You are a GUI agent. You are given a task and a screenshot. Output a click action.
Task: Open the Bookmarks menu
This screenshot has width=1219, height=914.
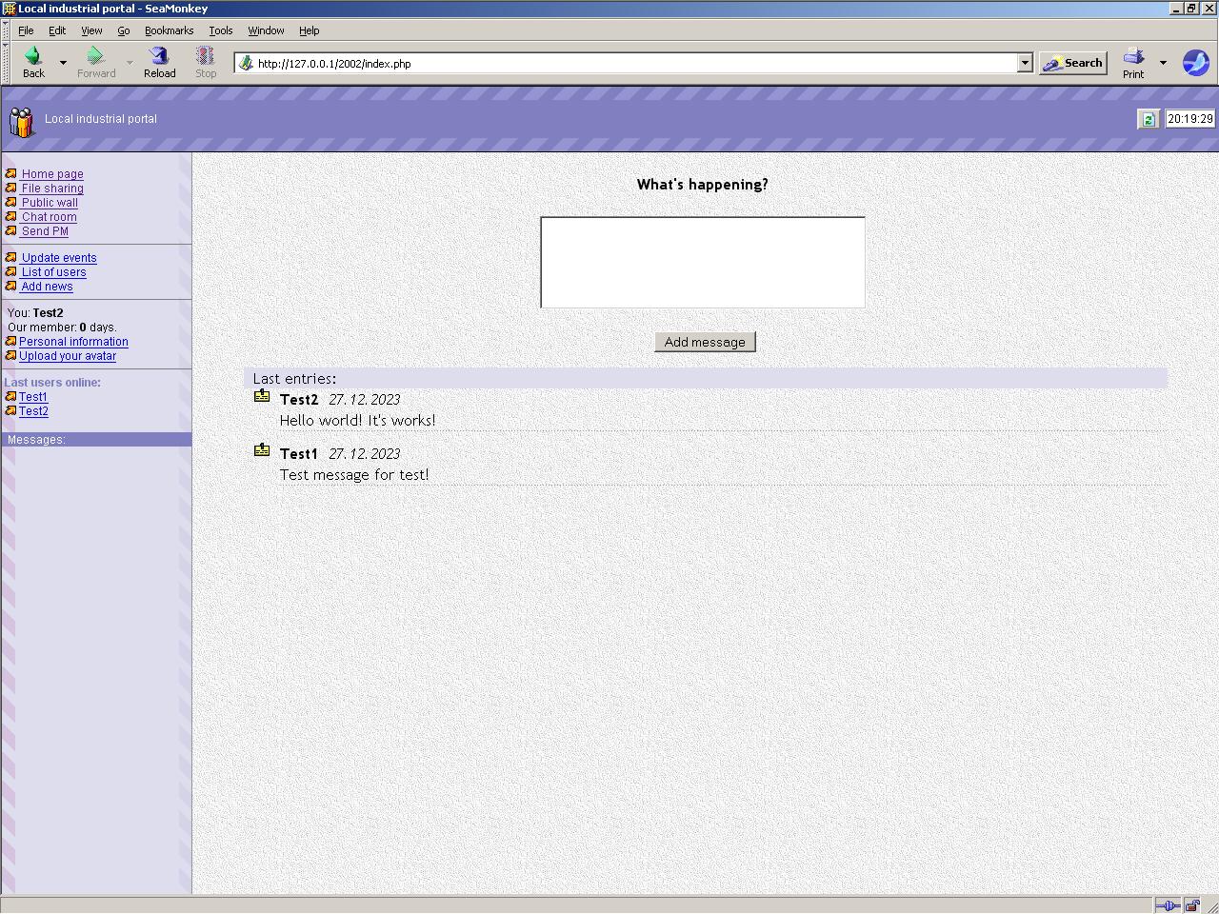(x=169, y=30)
